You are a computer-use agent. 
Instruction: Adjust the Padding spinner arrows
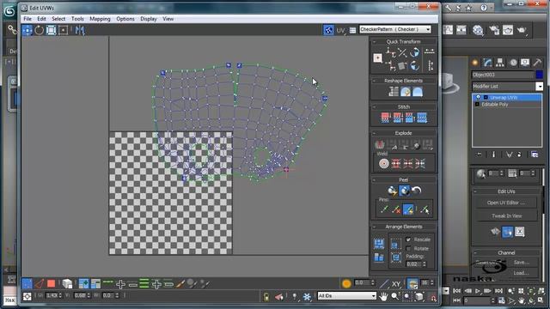425,264
